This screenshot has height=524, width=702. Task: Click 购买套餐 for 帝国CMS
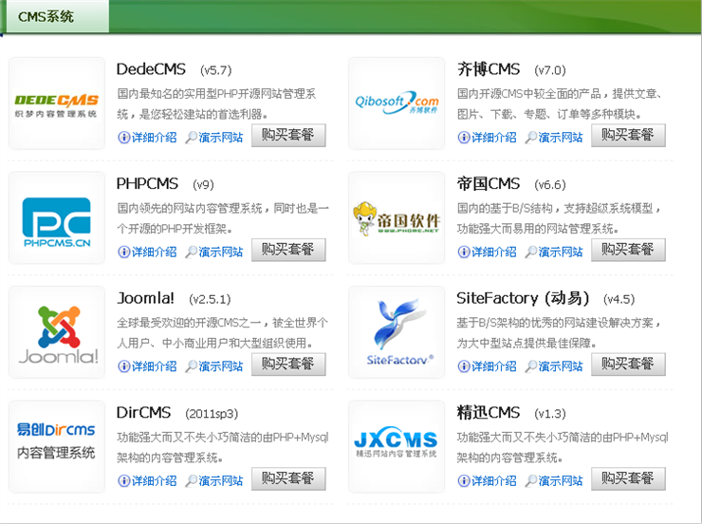628,250
